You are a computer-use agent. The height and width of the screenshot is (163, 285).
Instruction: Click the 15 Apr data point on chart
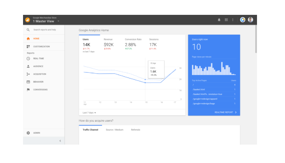pyautogui.click(x=145, y=83)
